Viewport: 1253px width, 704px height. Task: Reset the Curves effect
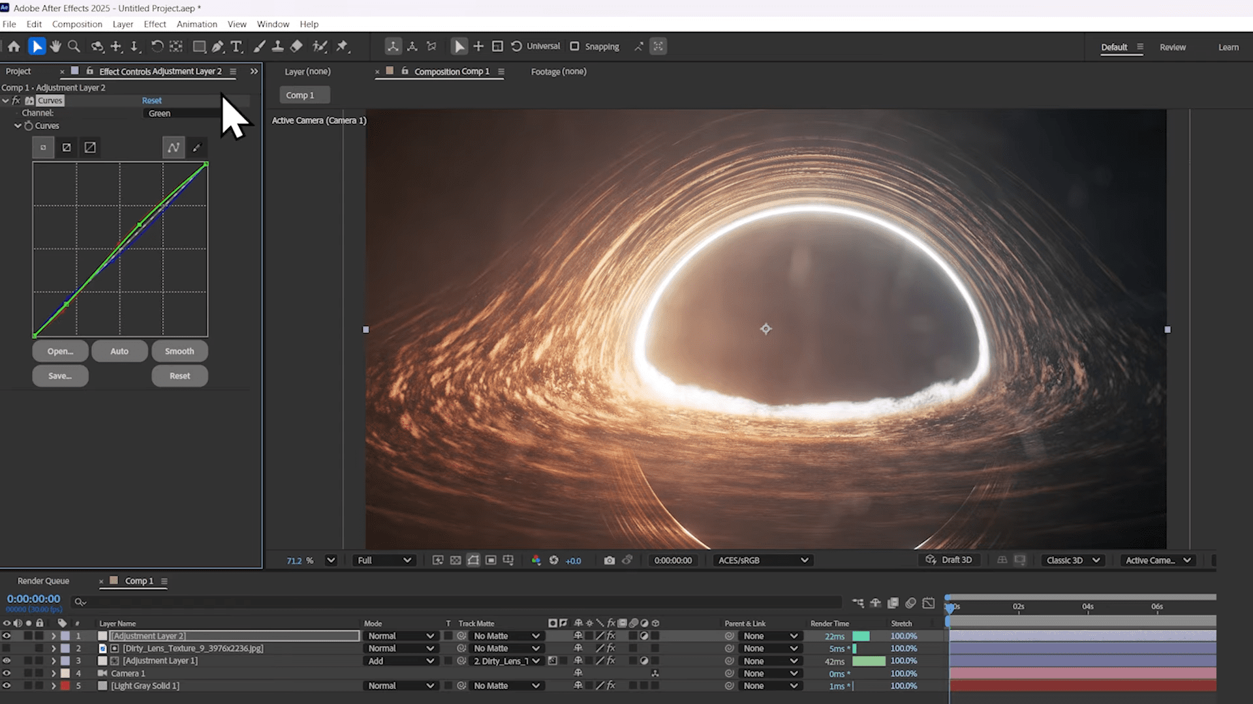(x=151, y=100)
